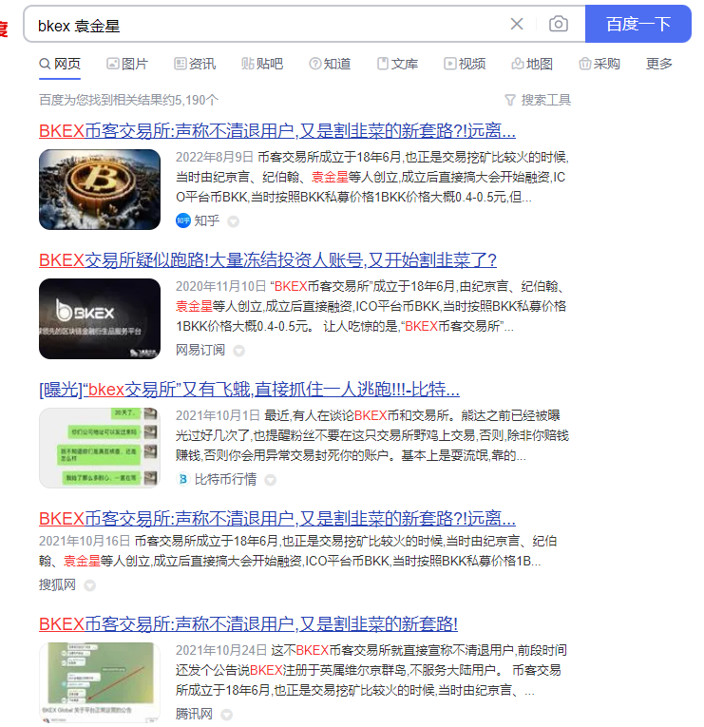The width and height of the screenshot is (704, 727).
Task: Switch to the 视频 tab
Action: click(x=465, y=64)
